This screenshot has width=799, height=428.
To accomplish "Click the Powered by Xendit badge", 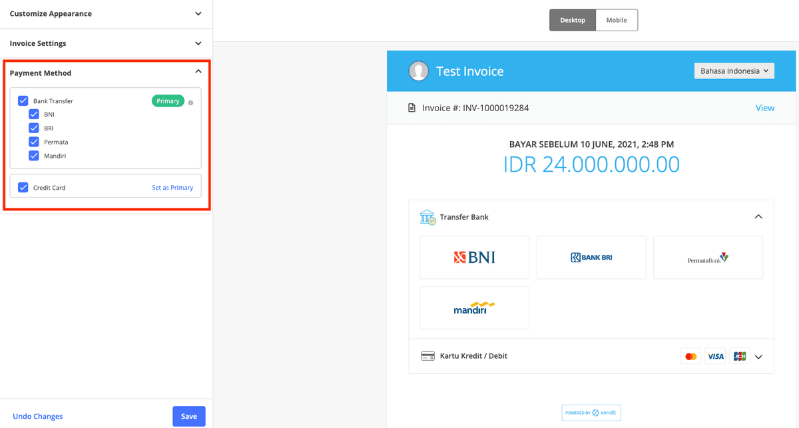I will click(591, 413).
